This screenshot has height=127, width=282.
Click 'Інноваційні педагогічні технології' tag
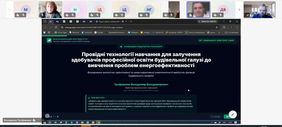point(141,47)
